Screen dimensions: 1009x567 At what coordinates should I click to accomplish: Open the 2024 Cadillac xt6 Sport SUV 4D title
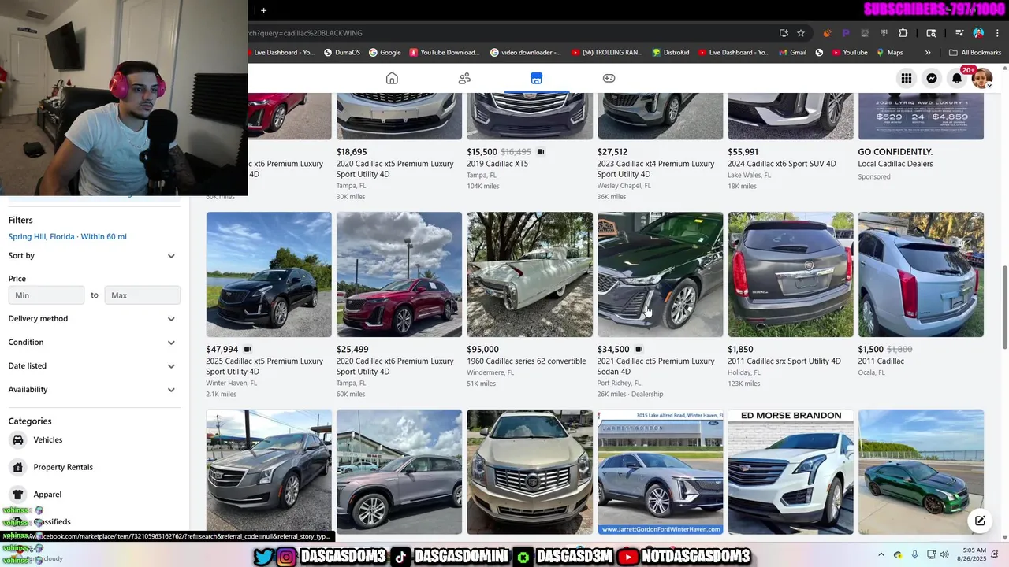click(782, 164)
